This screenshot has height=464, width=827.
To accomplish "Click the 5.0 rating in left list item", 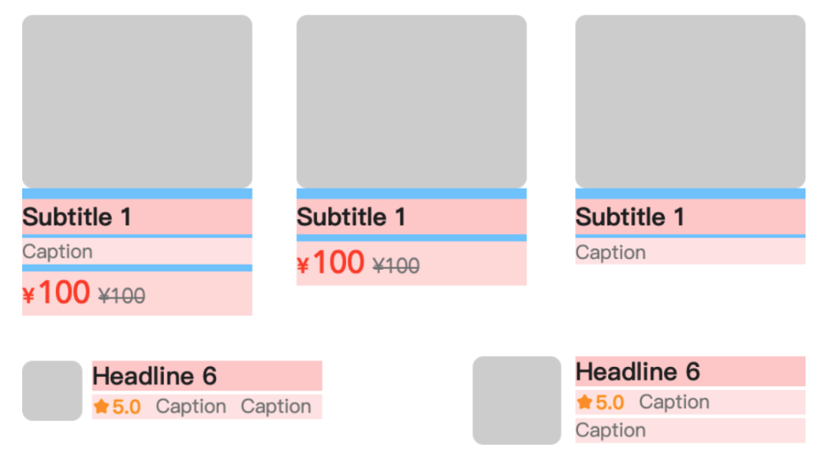I will (126, 407).
